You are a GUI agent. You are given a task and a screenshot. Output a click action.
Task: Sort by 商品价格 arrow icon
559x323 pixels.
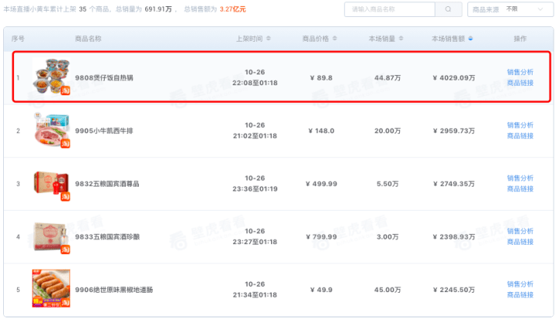(x=335, y=39)
